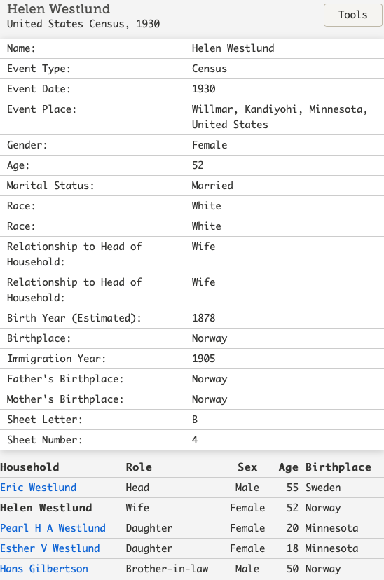Select the Event Place value text
The height and width of the screenshot is (580, 384).
tap(280, 117)
